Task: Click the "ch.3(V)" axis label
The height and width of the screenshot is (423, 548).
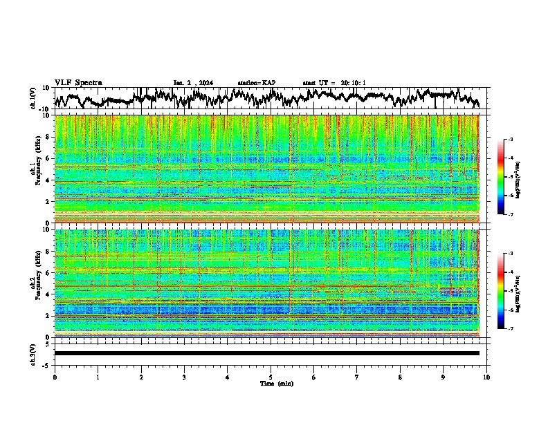Action: click(x=33, y=355)
